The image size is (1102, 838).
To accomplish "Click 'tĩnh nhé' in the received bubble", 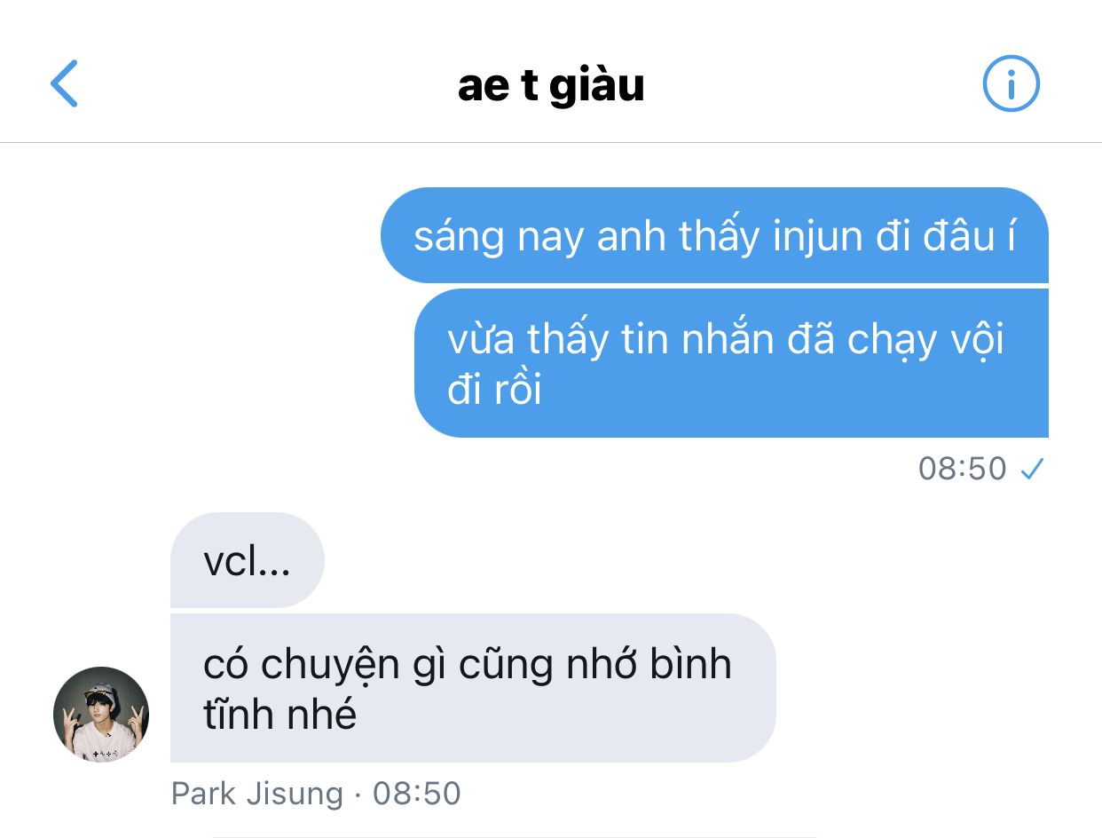I will click(280, 715).
